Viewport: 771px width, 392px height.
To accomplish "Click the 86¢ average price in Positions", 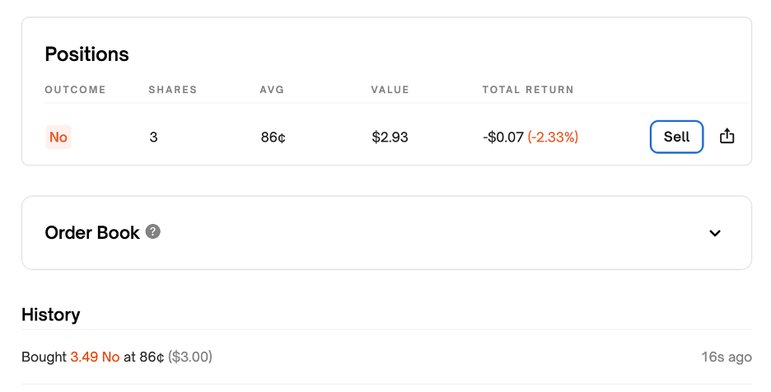I will point(273,138).
